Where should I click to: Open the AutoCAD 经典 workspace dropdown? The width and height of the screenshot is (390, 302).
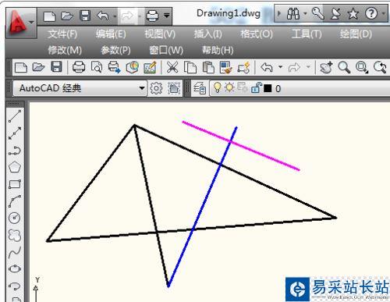pyautogui.click(x=80, y=88)
